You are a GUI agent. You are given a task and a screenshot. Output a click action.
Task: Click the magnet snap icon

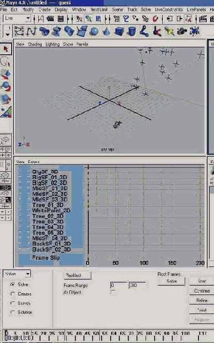[155, 19]
